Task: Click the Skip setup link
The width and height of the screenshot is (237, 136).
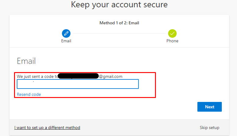Action: 209,127
